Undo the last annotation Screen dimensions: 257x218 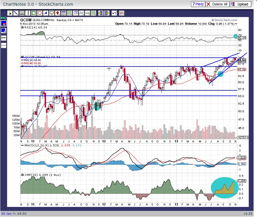pyautogui.click(x=114, y=13)
